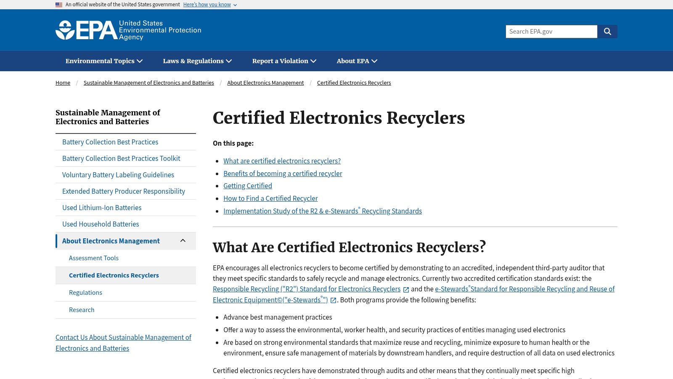Click the "What Are Certified Electronics Recyclers?" heading

pos(349,247)
